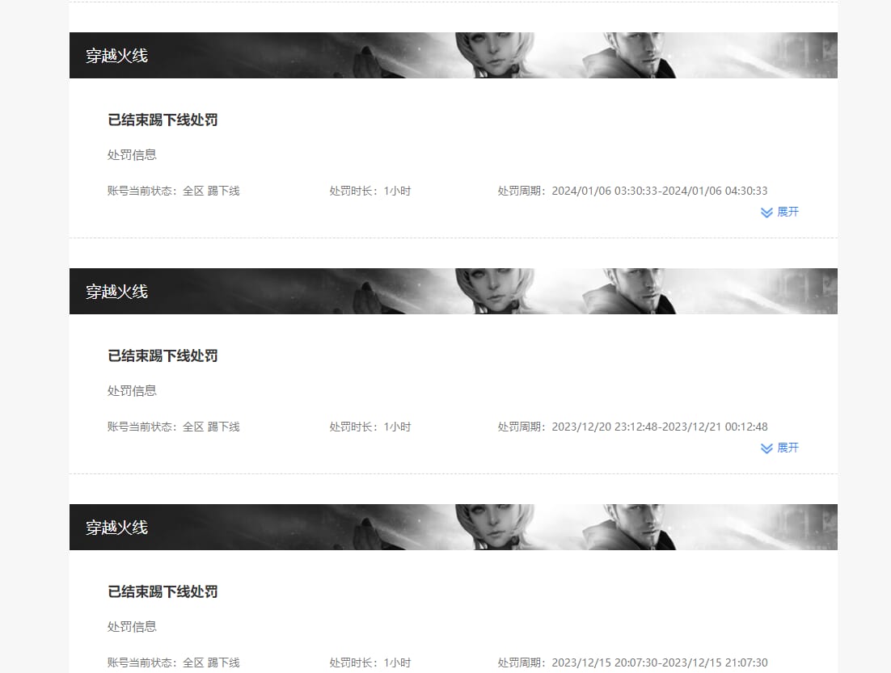Expand the 2023/12/20 penalty record details
Viewport: 891px width, 673px height.
[779, 448]
